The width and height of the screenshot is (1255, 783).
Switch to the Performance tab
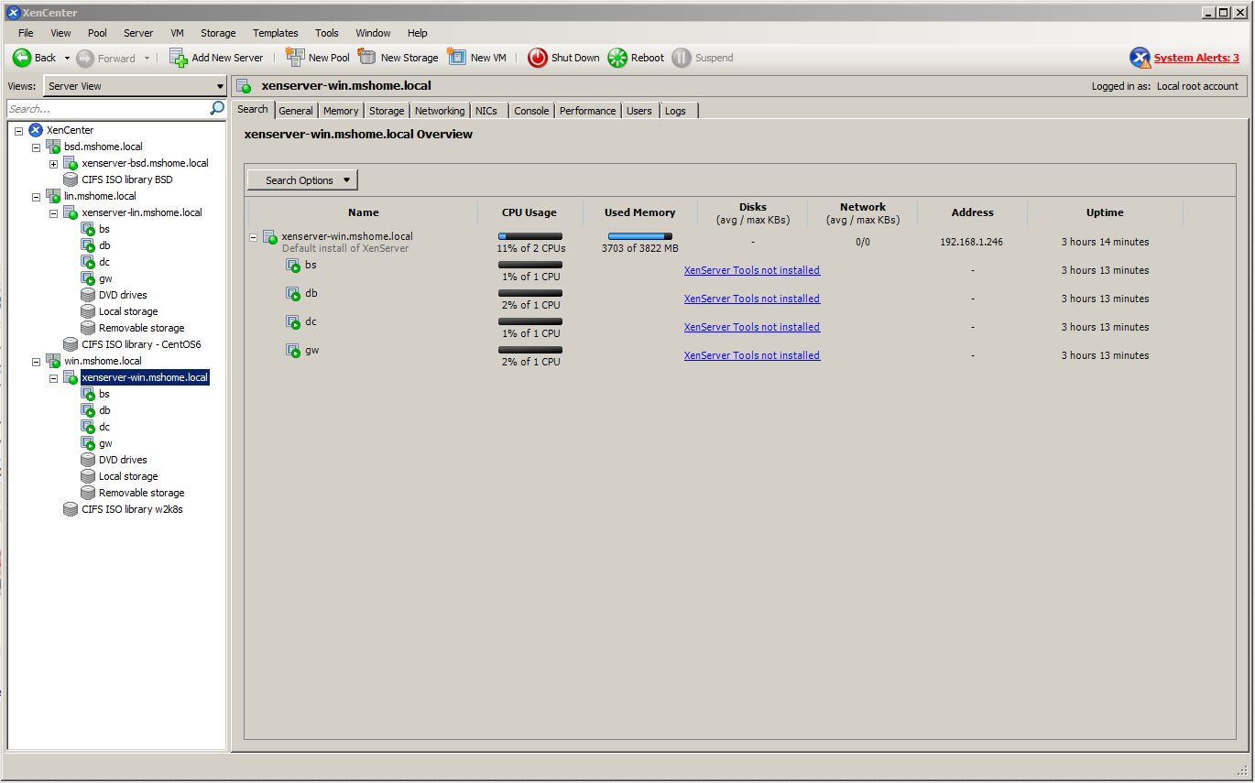coord(587,111)
